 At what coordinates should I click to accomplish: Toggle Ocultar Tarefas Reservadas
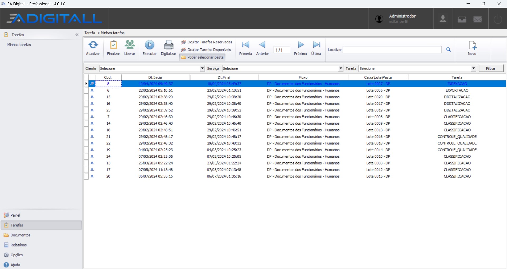tap(207, 42)
